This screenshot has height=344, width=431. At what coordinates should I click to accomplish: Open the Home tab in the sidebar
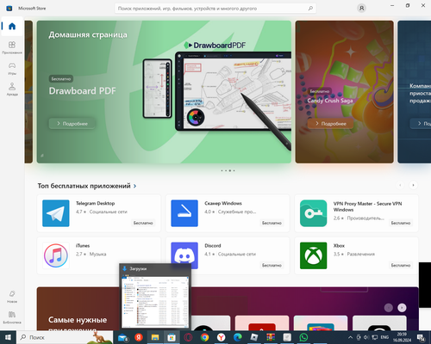(12, 27)
